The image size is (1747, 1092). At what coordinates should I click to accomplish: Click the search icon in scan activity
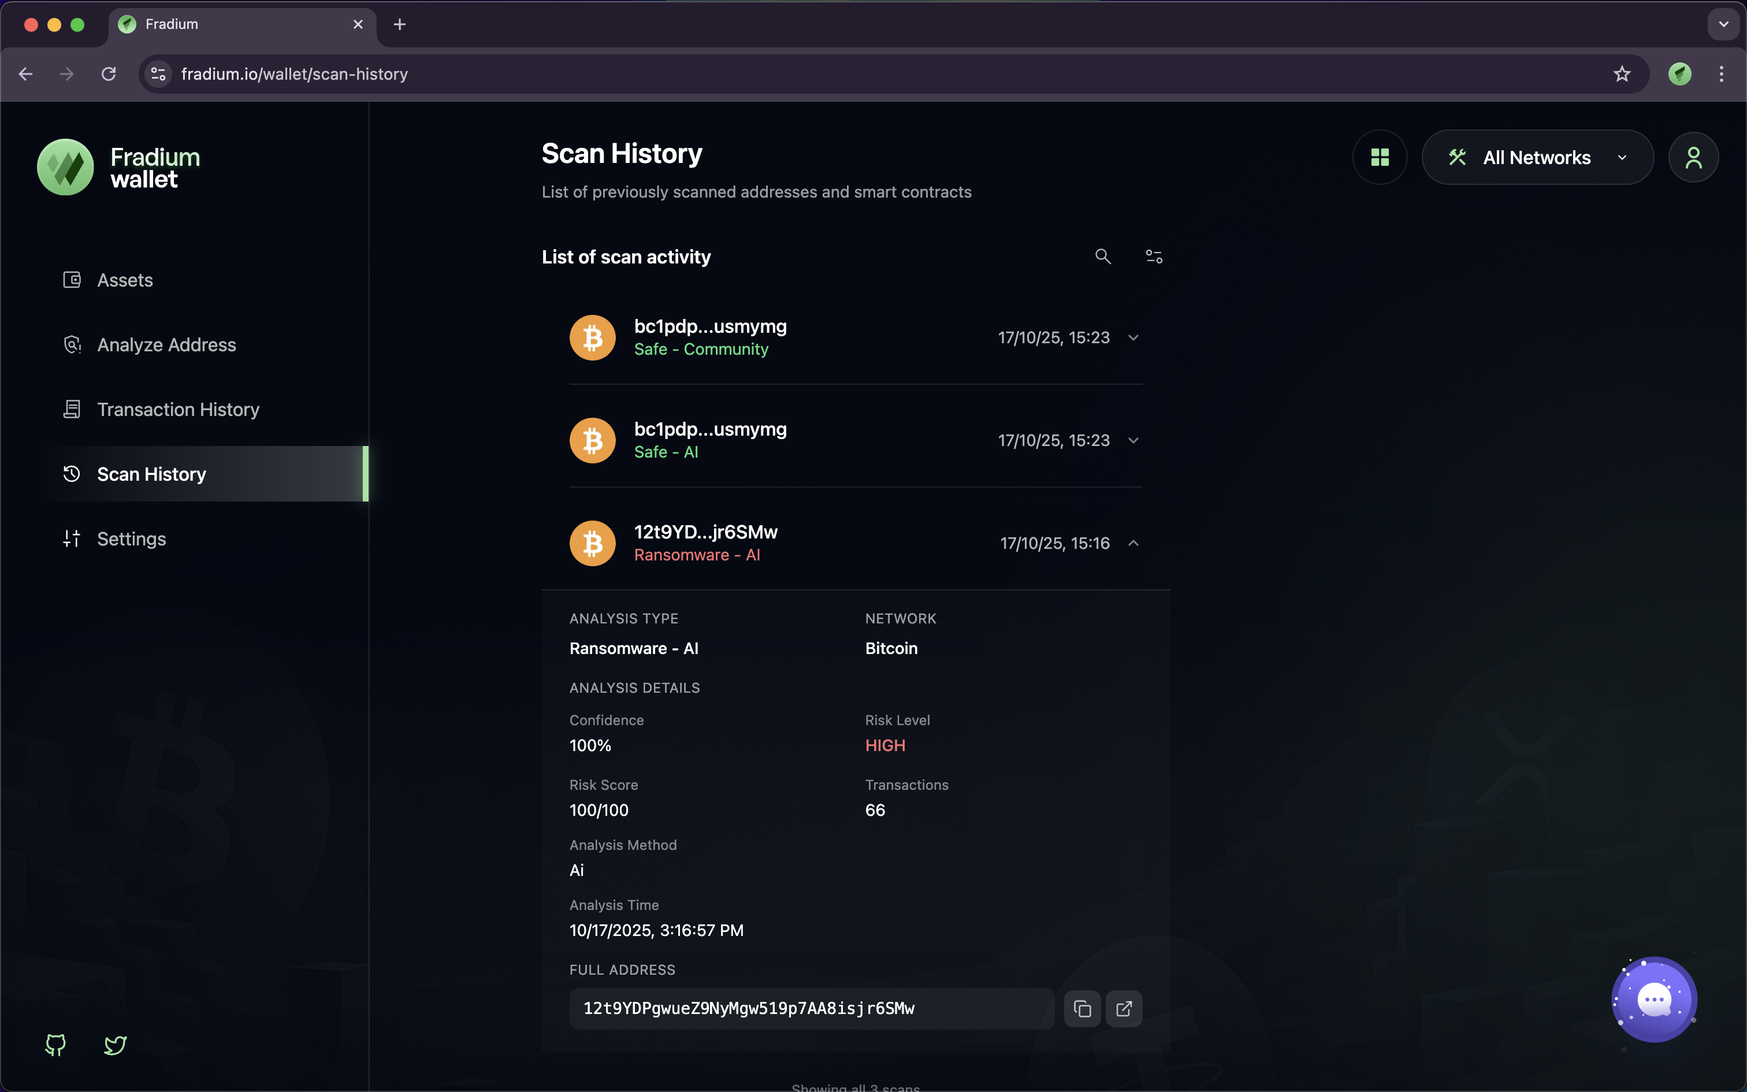click(1102, 257)
